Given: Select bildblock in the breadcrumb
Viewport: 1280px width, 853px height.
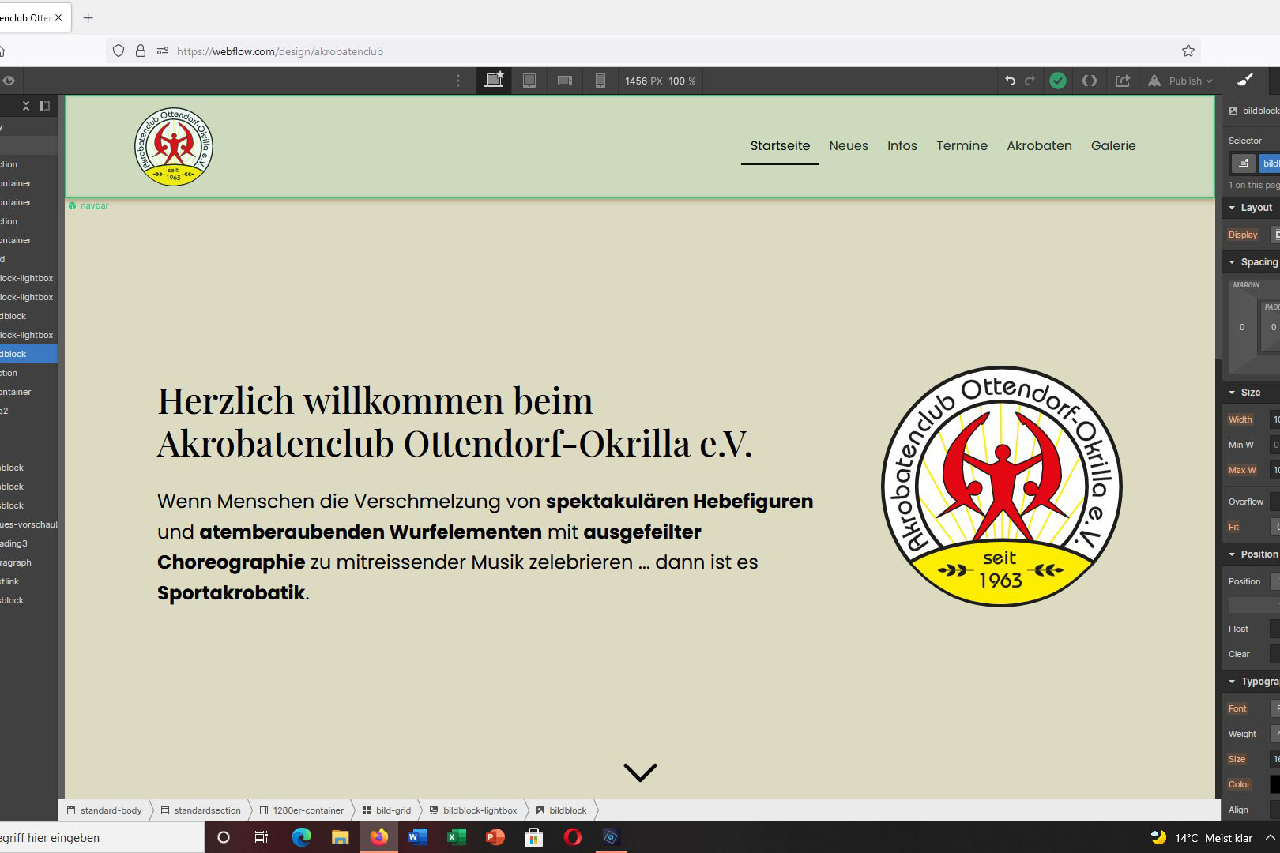Looking at the screenshot, I should coord(562,810).
